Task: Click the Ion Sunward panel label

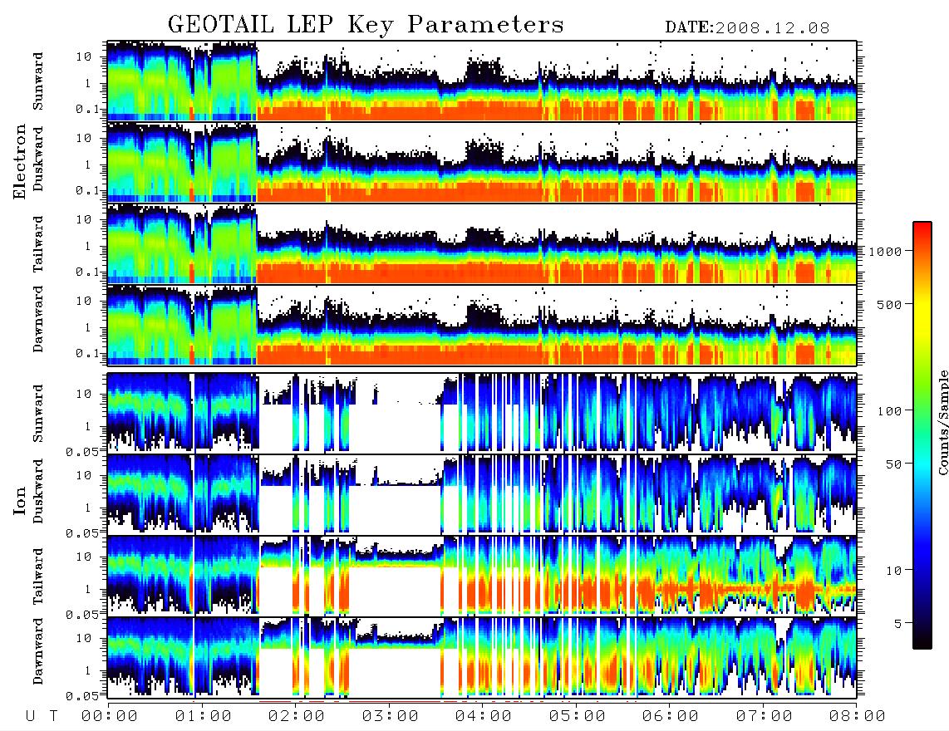Action: pos(38,413)
